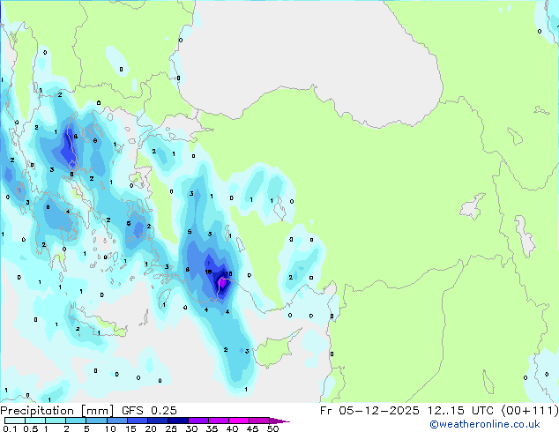Click the '(00+111)' forecast offset text
This screenshot has width=559, height=432.
[530, 411]
